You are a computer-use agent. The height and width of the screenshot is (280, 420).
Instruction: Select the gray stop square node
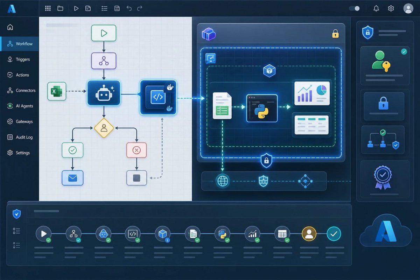(136, 178)
